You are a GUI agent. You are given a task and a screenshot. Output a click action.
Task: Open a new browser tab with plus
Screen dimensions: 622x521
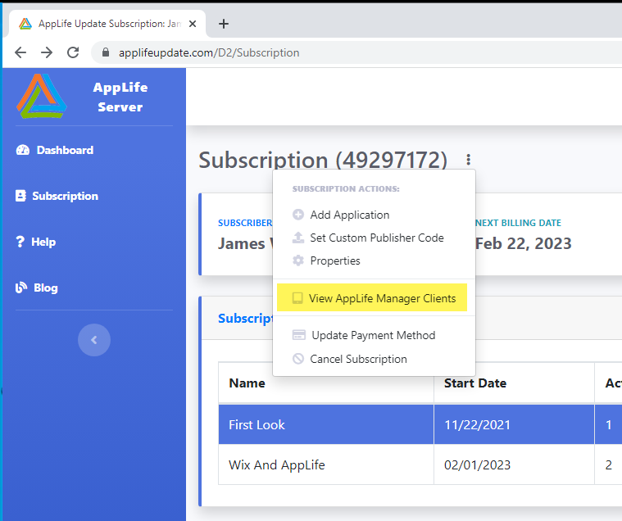pyautogui.click(x=224, y=24)
